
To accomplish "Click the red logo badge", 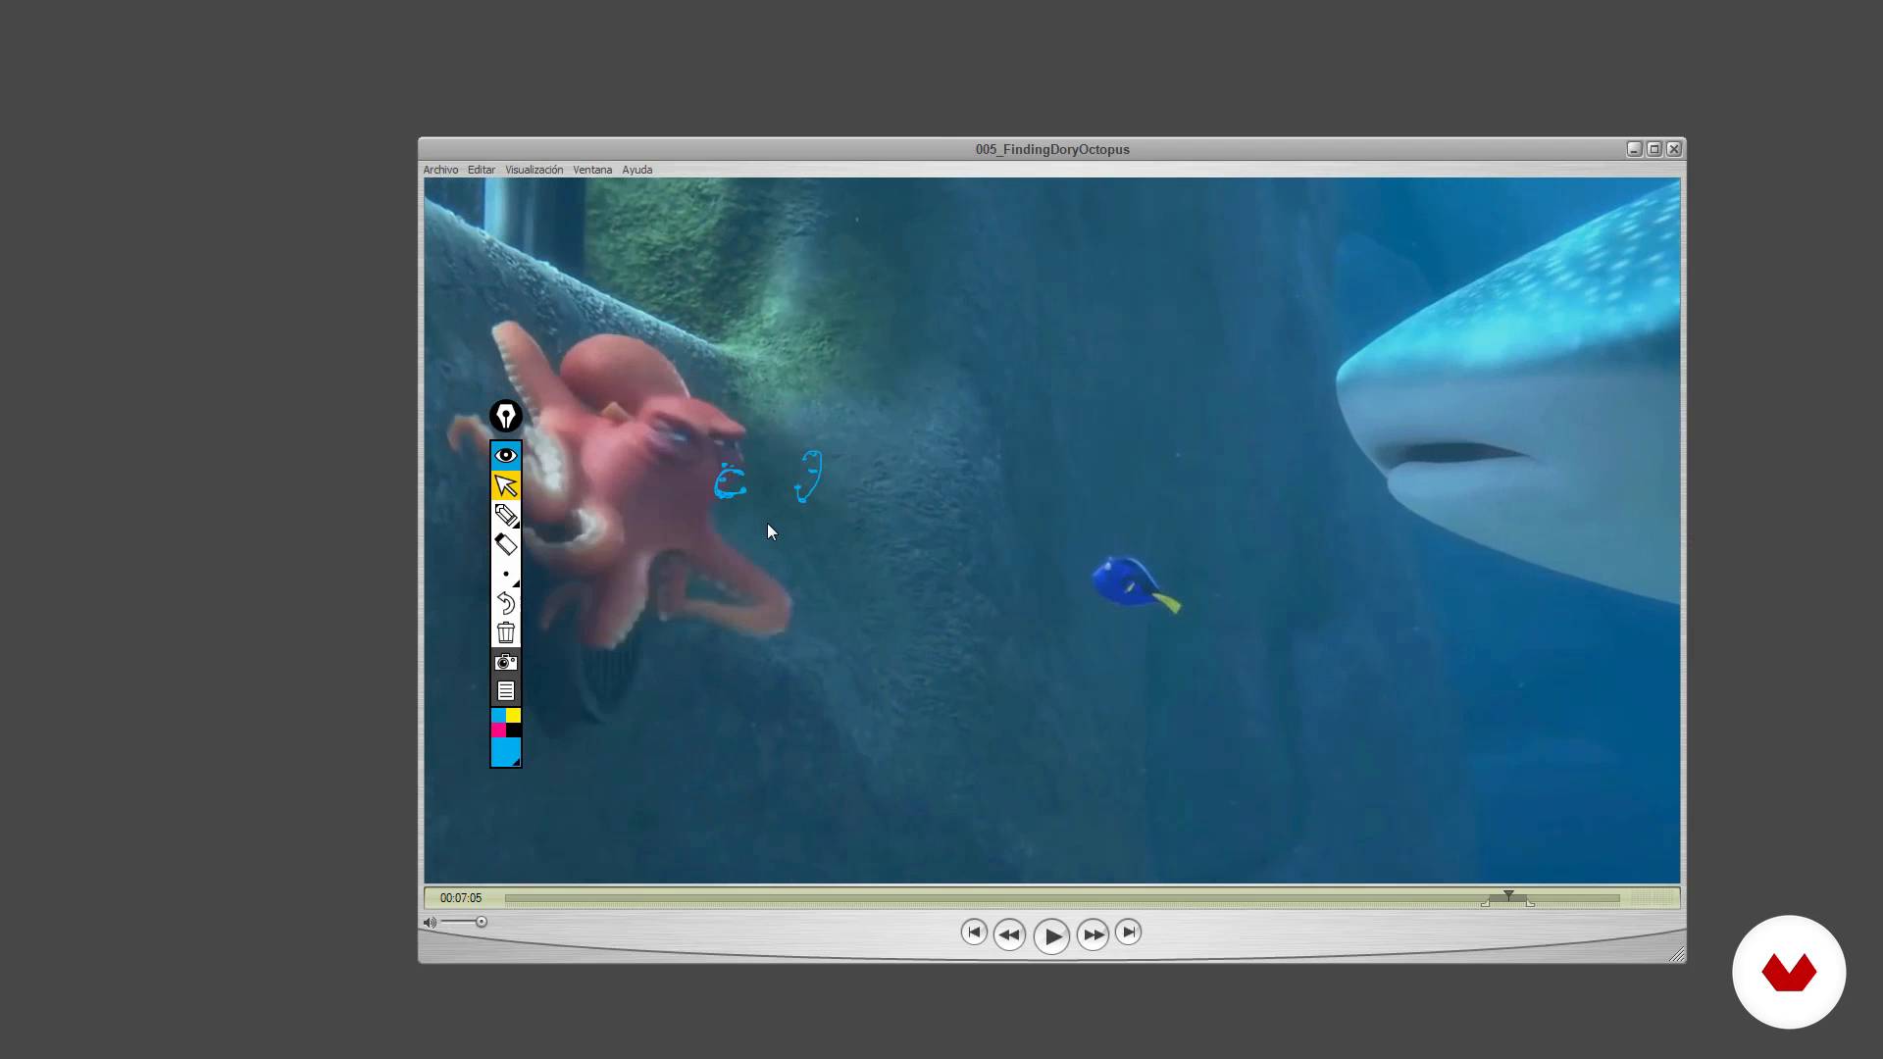I will 1789,972.
